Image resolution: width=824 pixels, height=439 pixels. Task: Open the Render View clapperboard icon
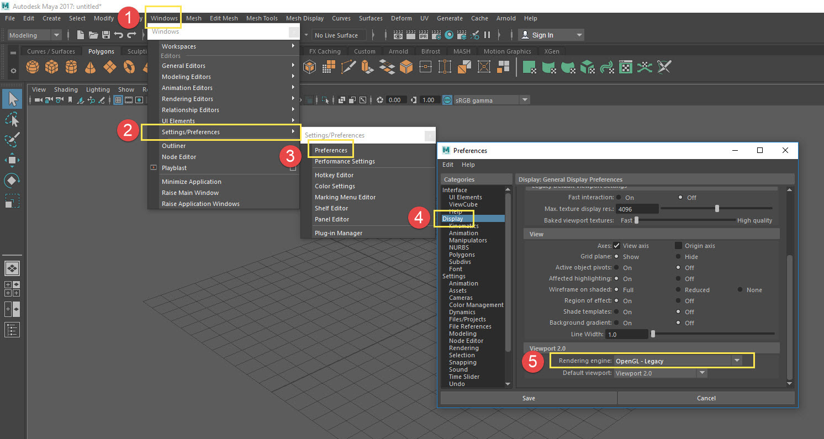point(398,35)
